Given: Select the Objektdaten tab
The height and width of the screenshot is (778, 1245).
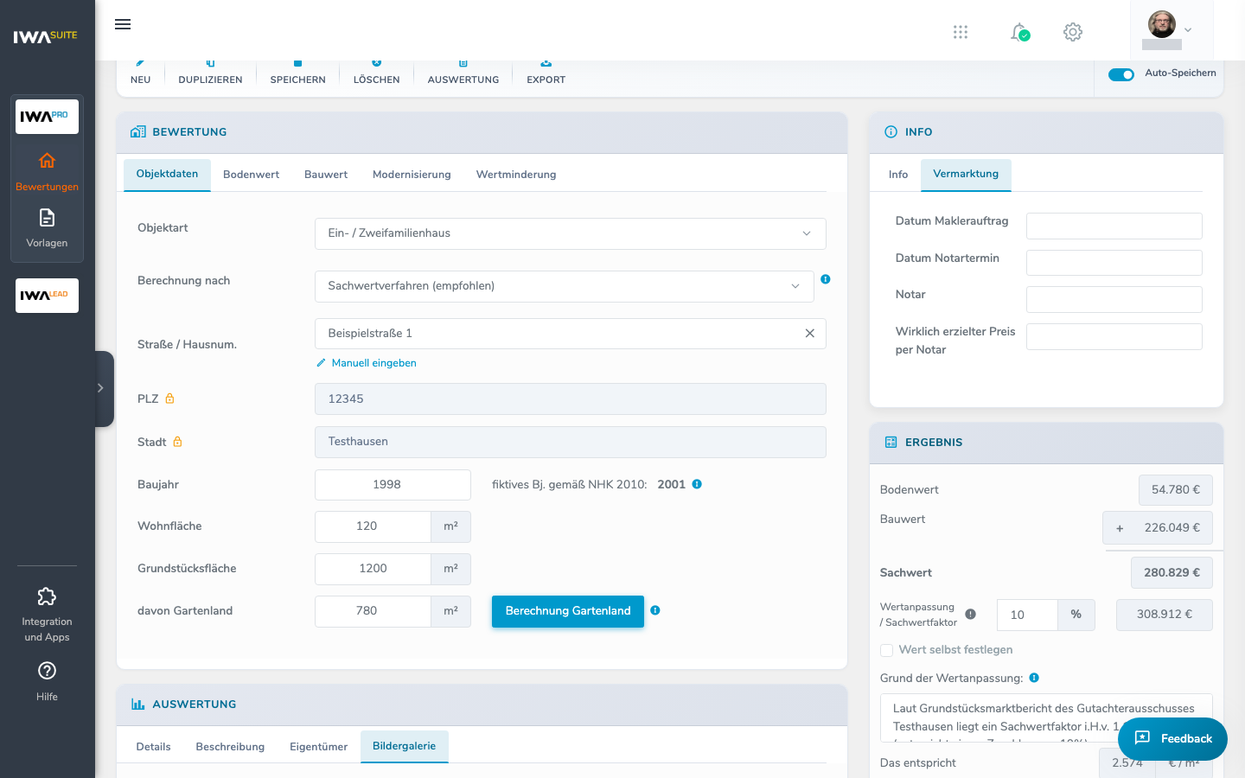Looking at the screenshot, I should pos(167,175).
